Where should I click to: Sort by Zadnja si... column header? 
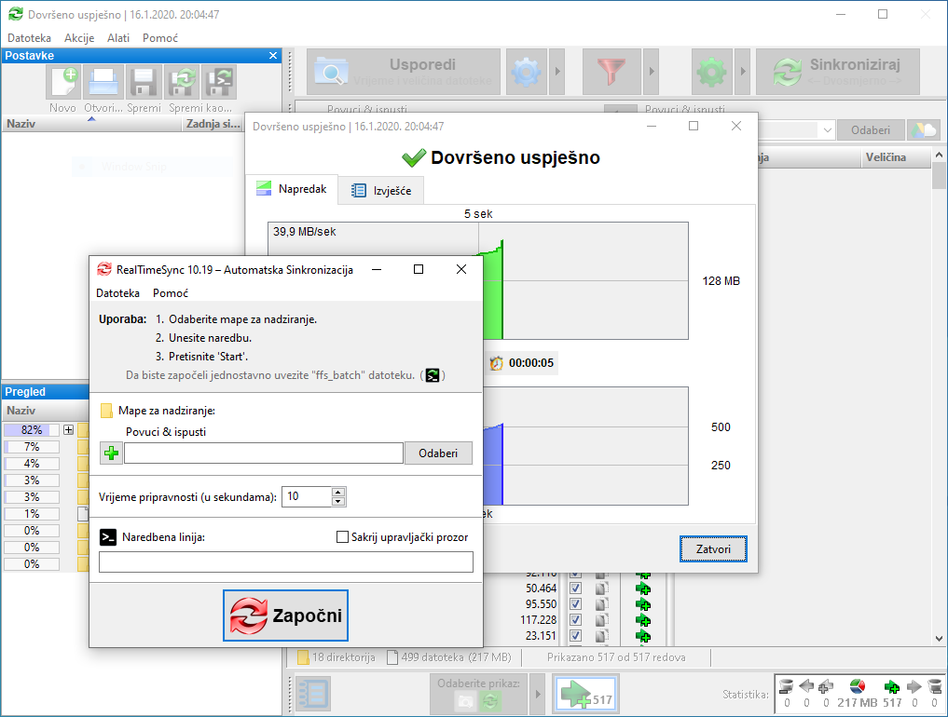[213, 124]
